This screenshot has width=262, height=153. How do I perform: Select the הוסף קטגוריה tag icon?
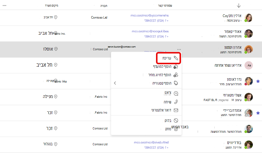176,83
